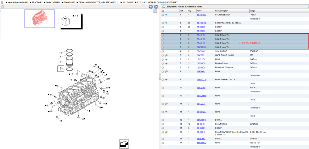
Task: Open part number 99455401 link
Action: point(201,124)
